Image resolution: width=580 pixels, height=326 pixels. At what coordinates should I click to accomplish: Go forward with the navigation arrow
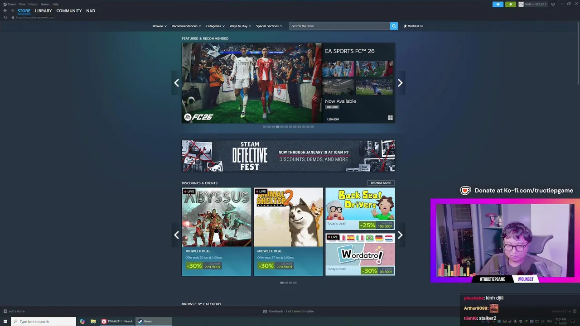12,10
